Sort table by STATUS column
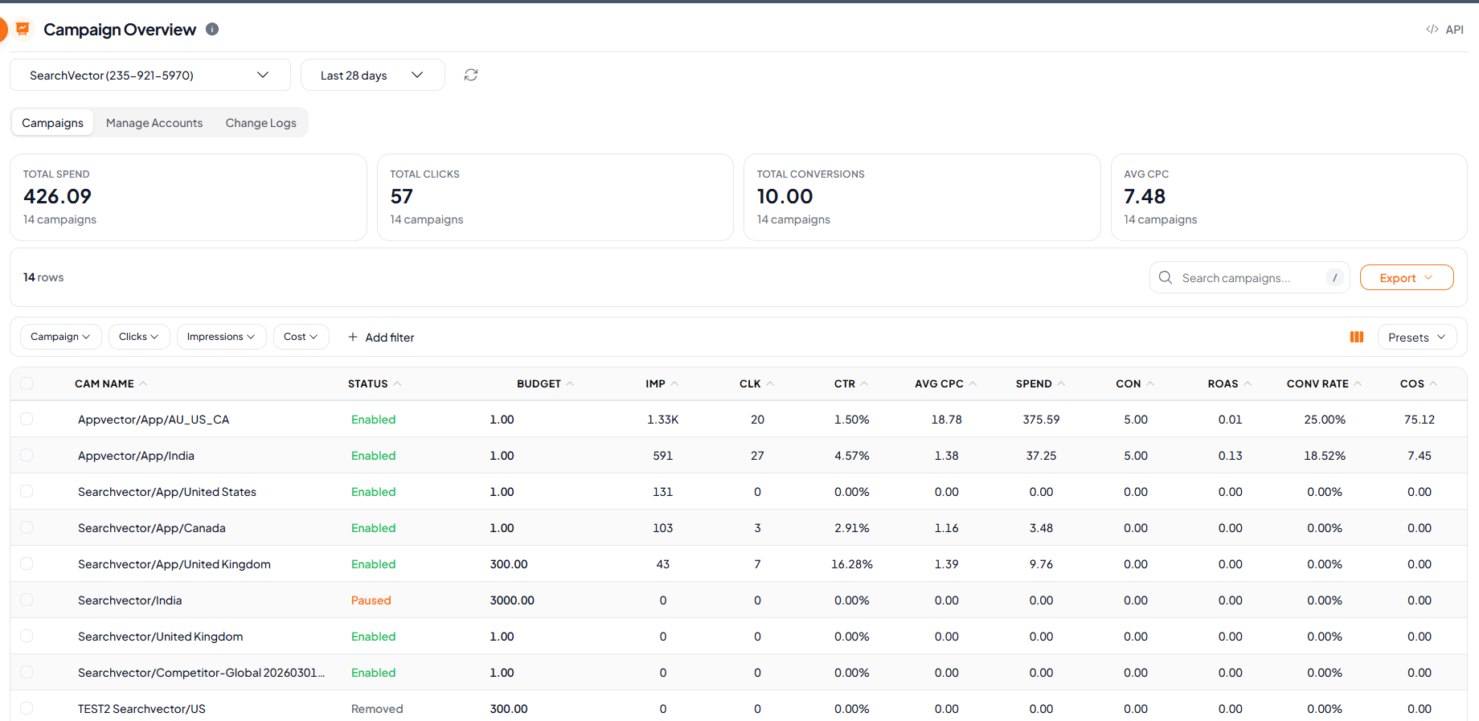Viewport: 1479px width, 721px height. [375, 383]
